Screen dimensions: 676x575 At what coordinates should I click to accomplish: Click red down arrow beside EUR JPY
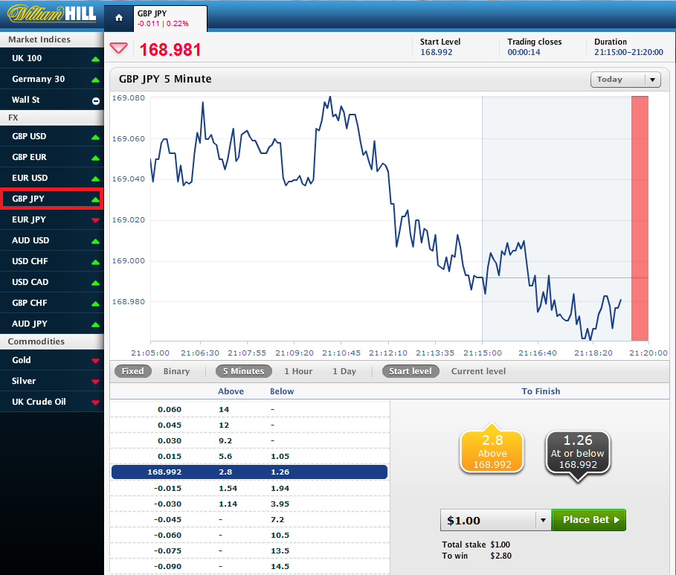(x=95, y=220)
